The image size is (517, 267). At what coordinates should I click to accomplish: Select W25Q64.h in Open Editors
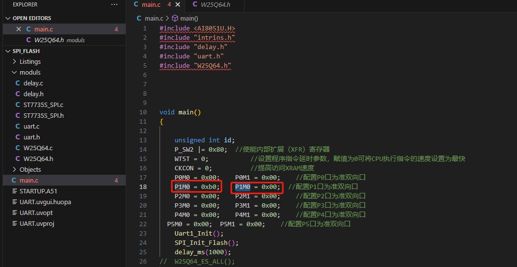click(64, 40)
